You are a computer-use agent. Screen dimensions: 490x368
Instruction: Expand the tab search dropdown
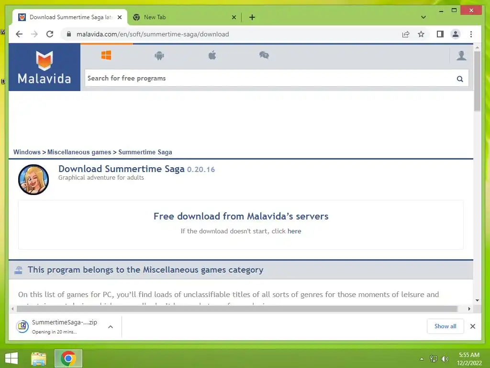[x=423, y=17]
